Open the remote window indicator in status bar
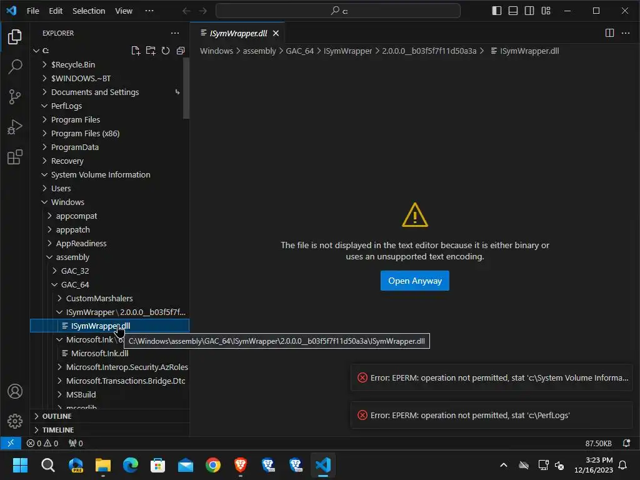640x480 pixels. coord(11,443)
